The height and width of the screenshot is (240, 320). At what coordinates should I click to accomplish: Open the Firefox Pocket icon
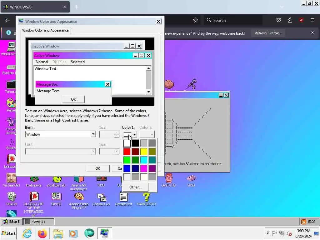click(279, 20)
